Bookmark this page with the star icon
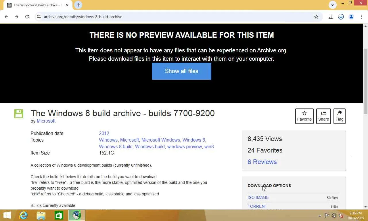 click(x=316, y=17)
